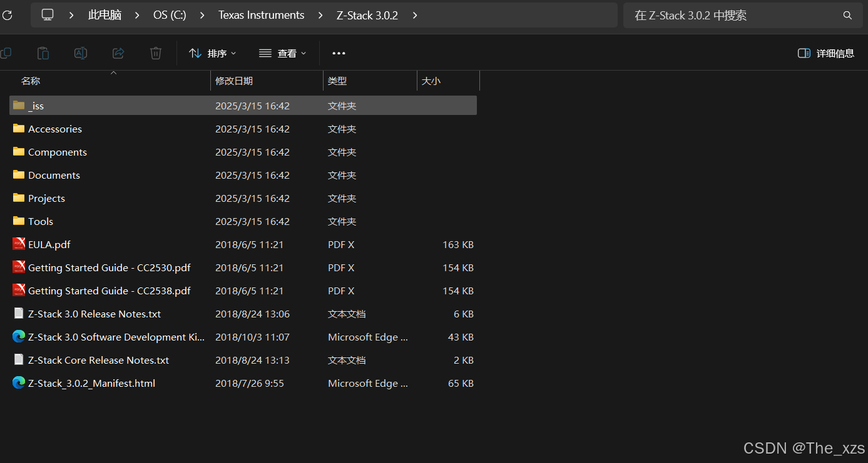Select the Accessories folder name
The width and height of the screenshot is (868, 463).
point(55,129)
